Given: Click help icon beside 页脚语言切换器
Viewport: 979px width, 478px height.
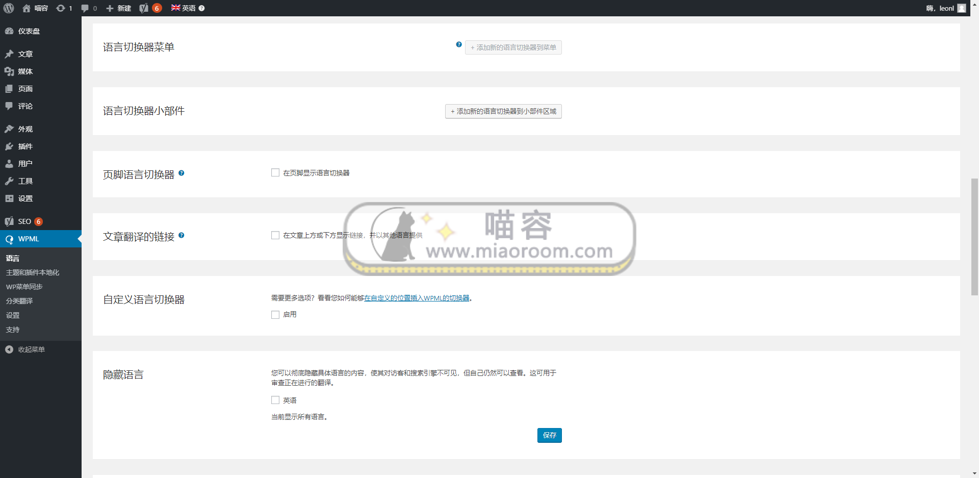Looking at the screenshot, I should 182,173.
